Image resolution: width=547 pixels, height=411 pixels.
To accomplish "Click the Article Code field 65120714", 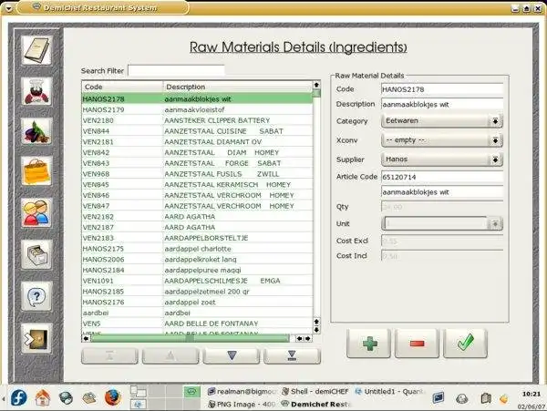I will click(442, 177).
